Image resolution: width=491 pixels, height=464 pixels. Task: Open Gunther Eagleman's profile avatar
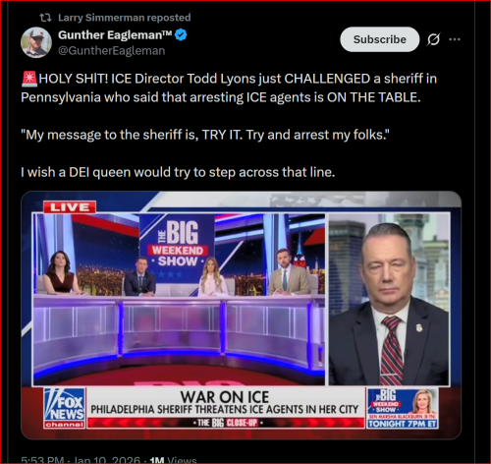pos(36,42)
